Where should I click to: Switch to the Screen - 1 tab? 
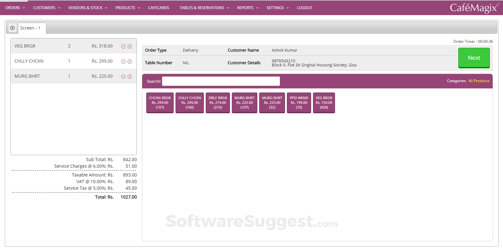pos(31,28)
